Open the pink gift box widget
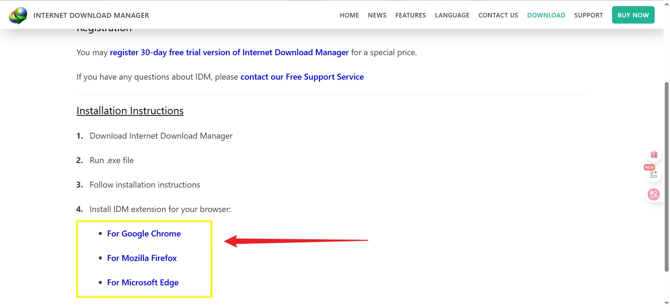Viewport: 670px width, 307px height. pyautogui.click(x=654, y=154)
